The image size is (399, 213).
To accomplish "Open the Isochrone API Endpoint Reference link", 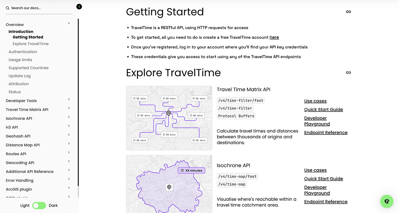I will click(x=326, y=202).
